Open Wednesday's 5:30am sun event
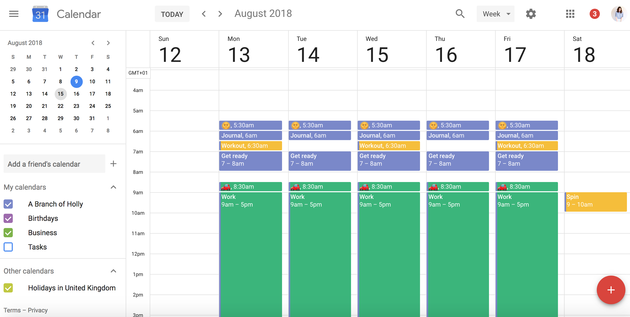Screen dimensions: 630x317 click(389, 125)
